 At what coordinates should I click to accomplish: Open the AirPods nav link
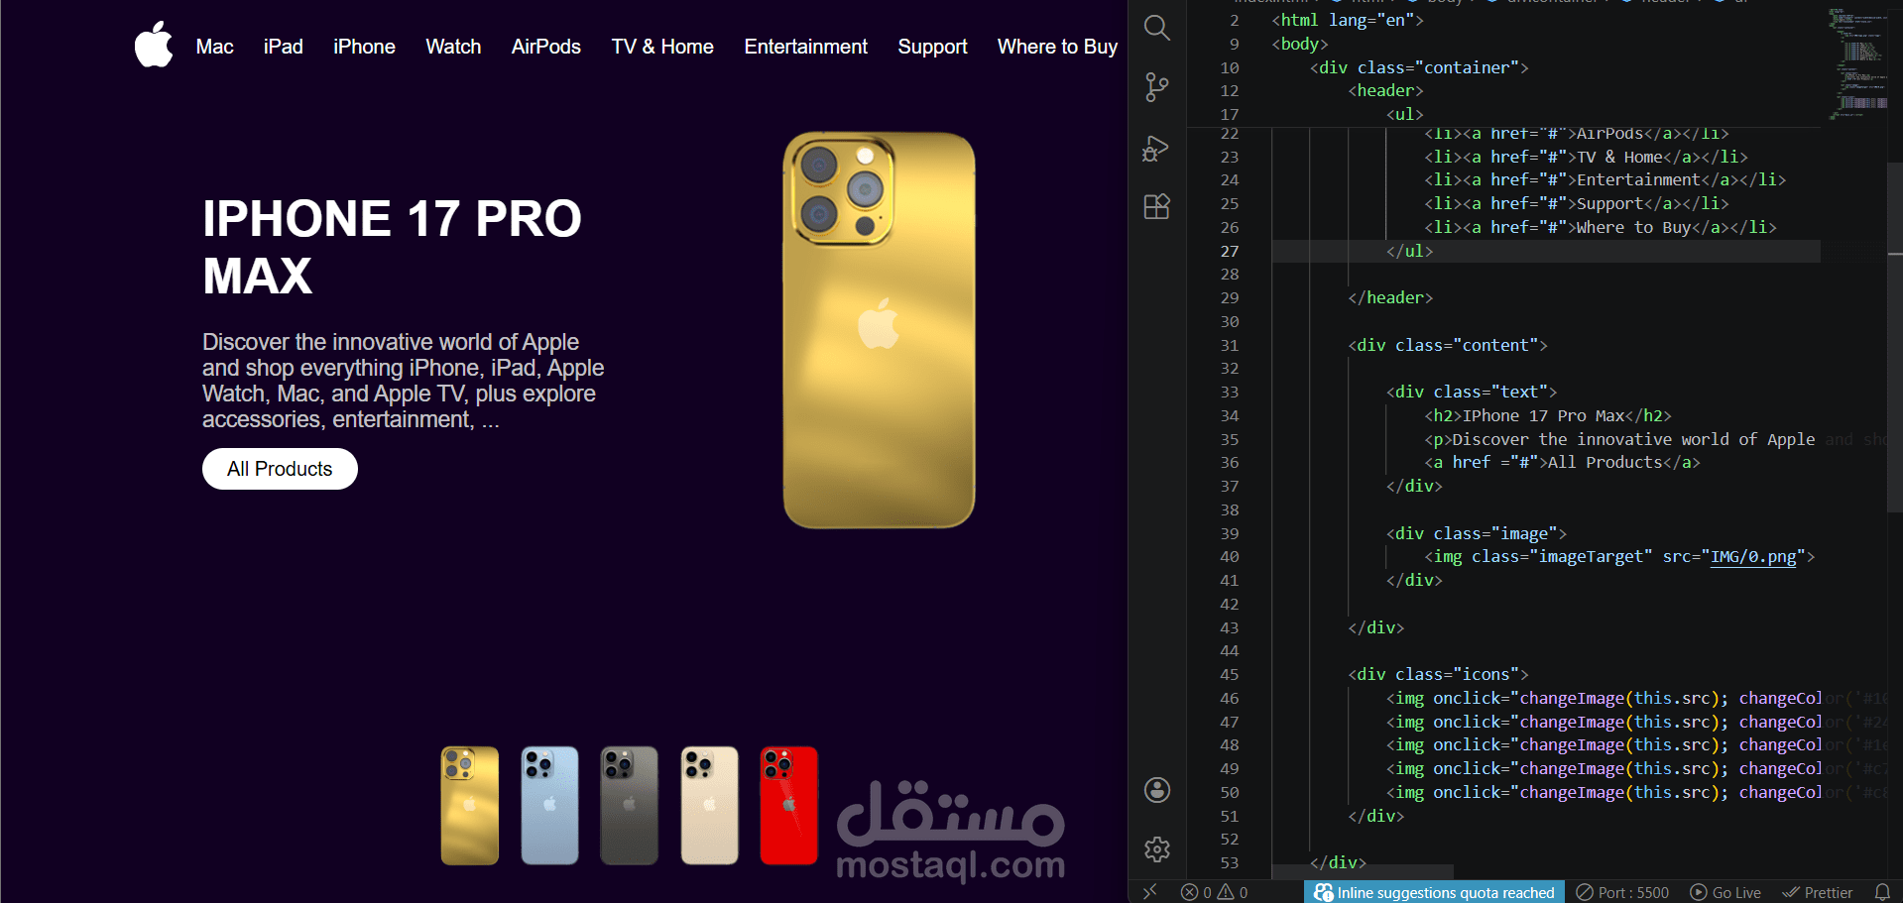tap(546, 47)
